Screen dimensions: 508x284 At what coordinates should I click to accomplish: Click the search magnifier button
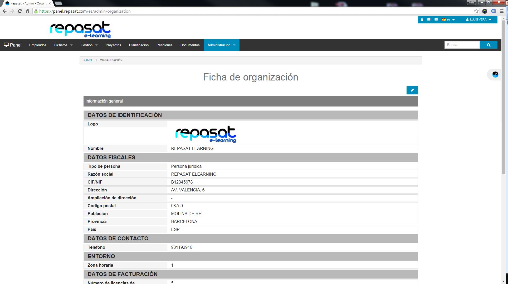[x=489, y=45]
